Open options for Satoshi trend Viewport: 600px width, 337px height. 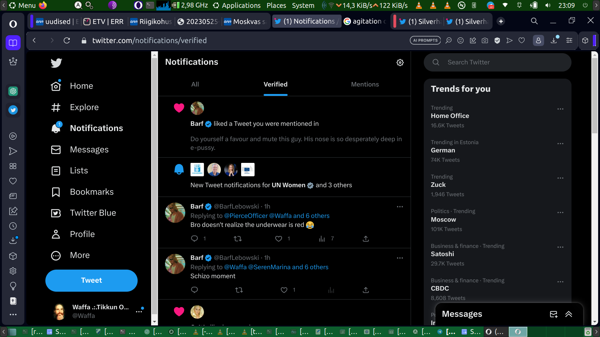(x=561, y=247)
